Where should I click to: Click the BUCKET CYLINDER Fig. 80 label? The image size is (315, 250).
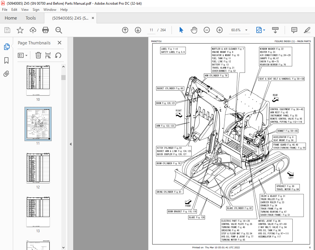click(x=170, y=88)
